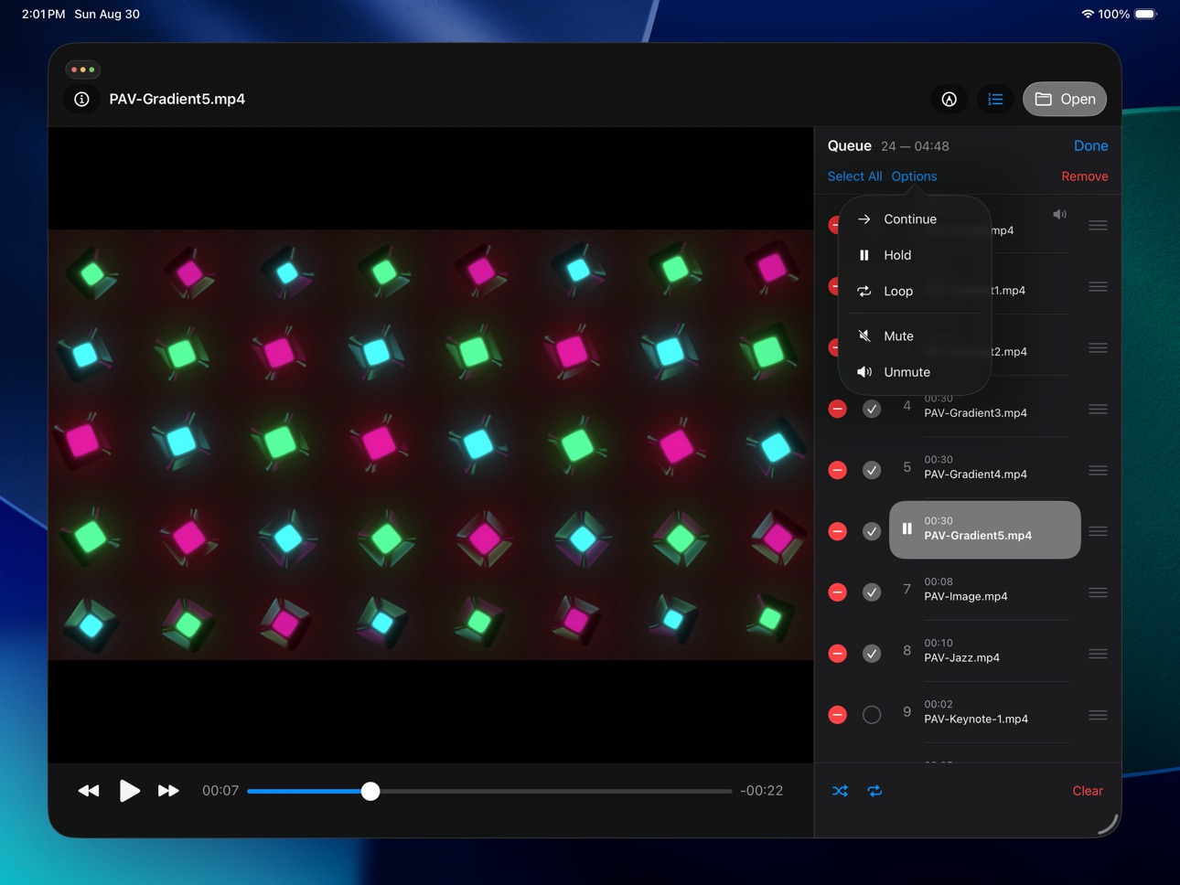Viewport: 1180px width, 885px height.
Task: Select the playing PAV-Gradient5.mp4 queue item
Action: coord(984,529)
